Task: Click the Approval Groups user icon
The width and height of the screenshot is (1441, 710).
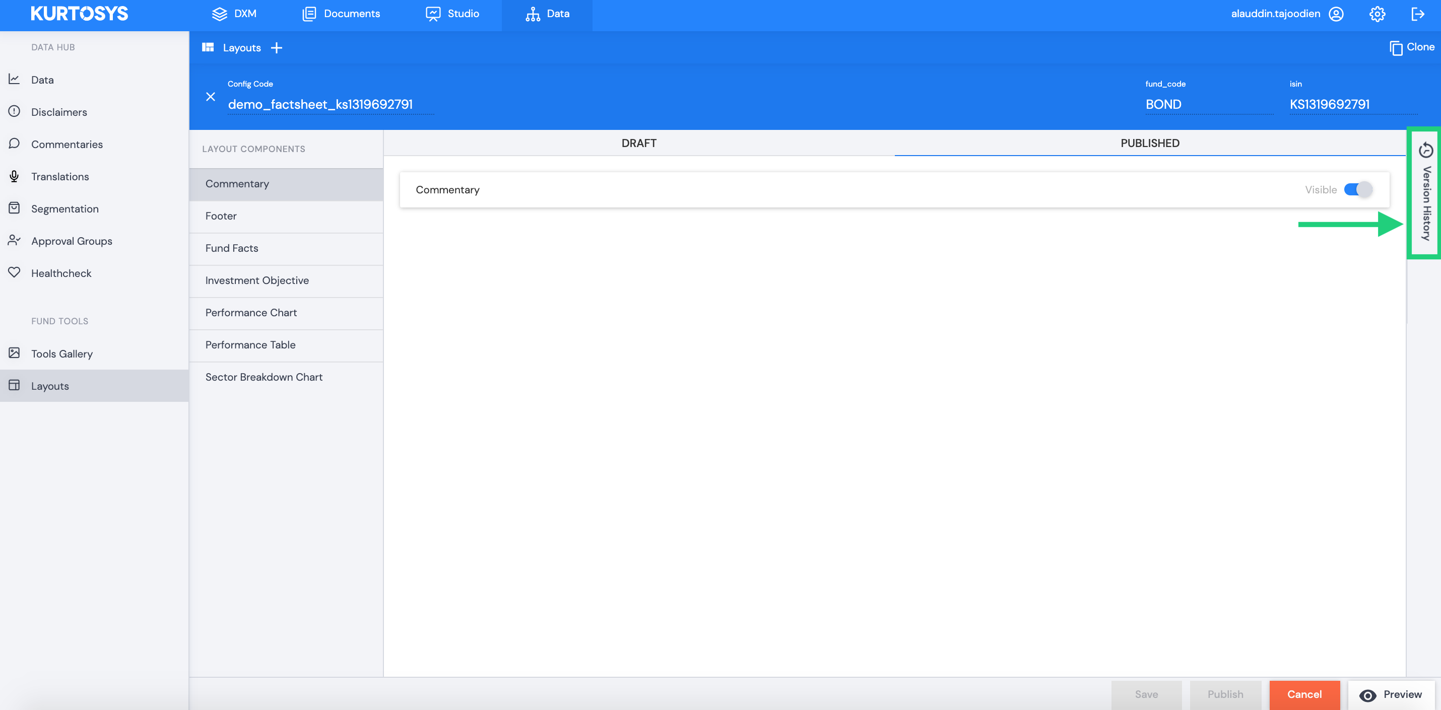Action: click(14, 240)
